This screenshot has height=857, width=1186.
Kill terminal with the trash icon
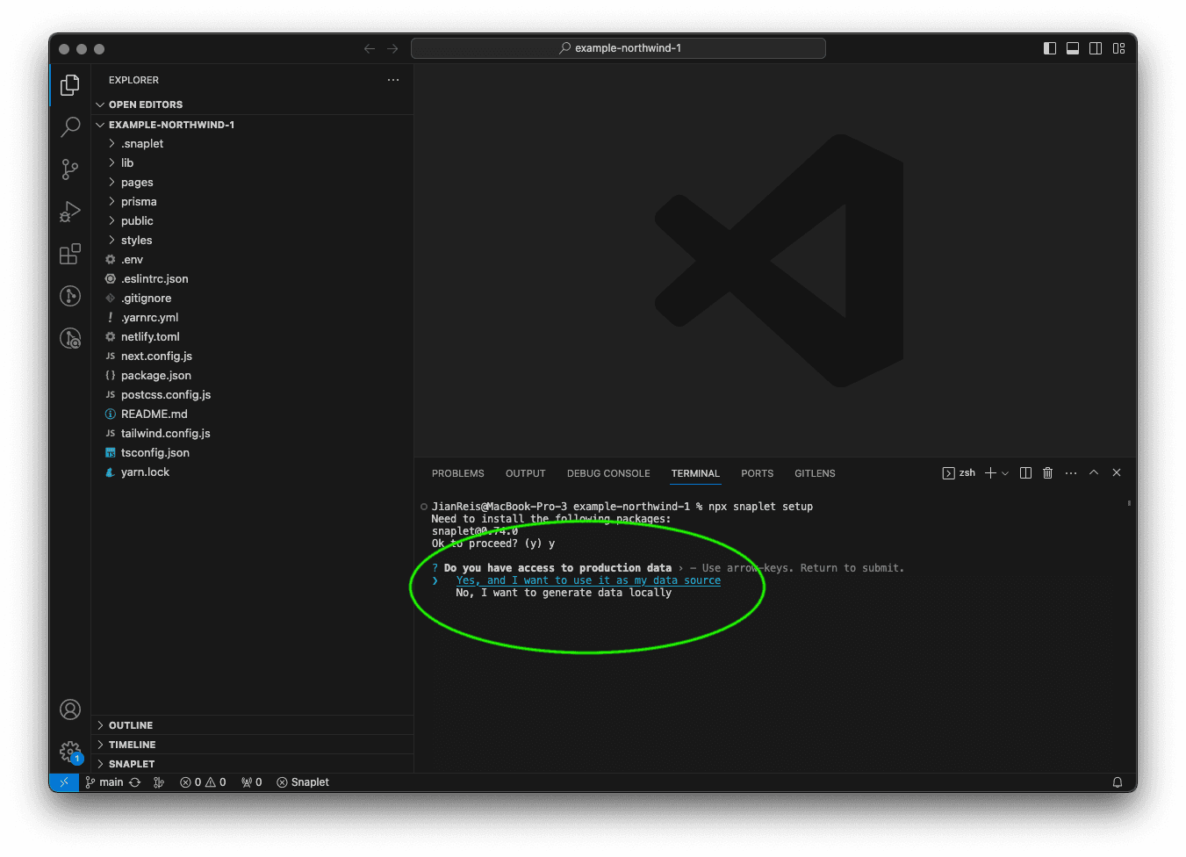coord(1047,473)
